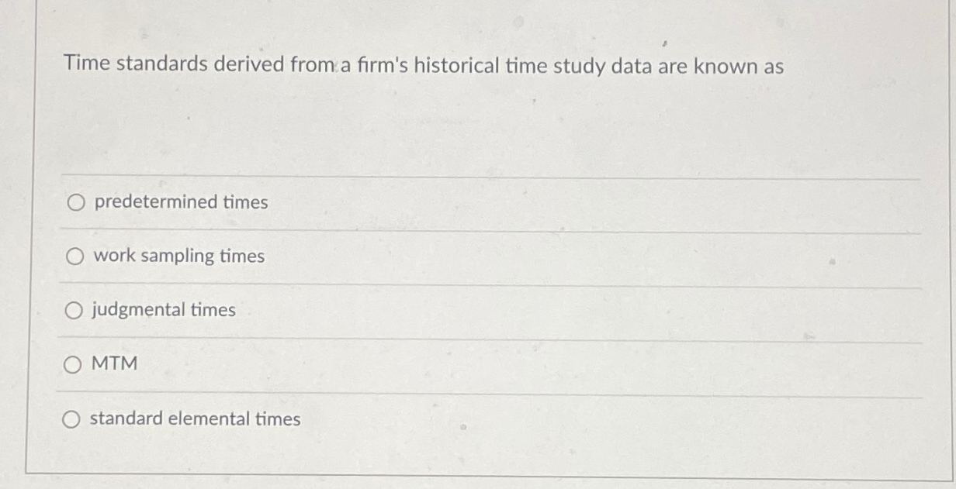Select the judgmental times radio button
Image resolution: width=956 pixels, height=489 pixels.
(75, 310)
